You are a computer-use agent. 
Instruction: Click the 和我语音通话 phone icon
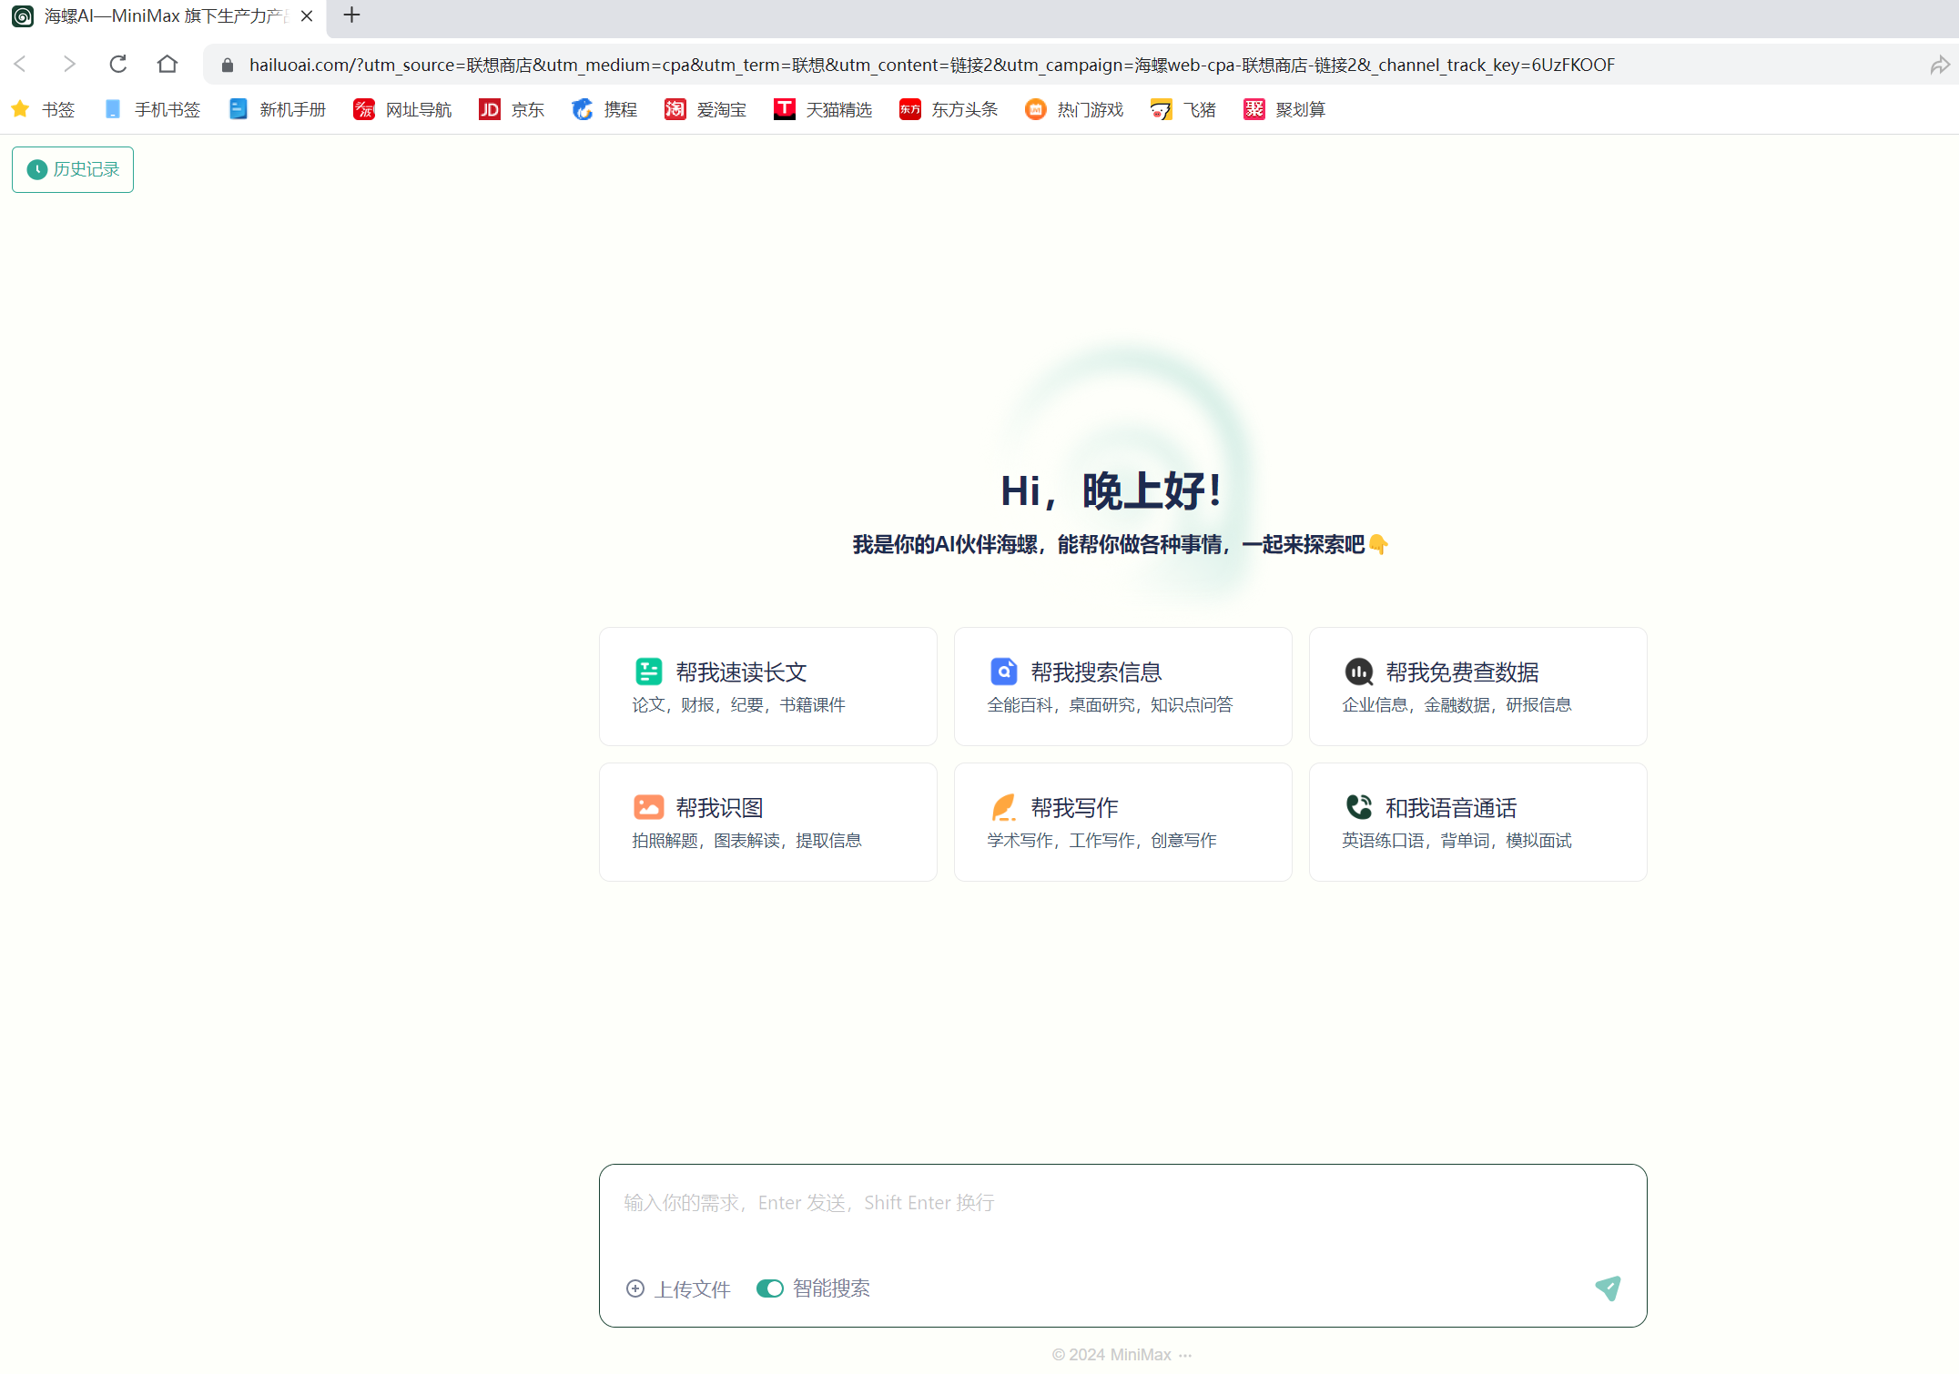[x=1359, y=807]
